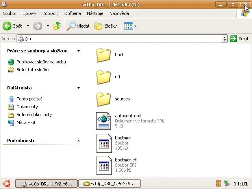
Task: Go up one folder level
Action: click(x=57, y=26)
